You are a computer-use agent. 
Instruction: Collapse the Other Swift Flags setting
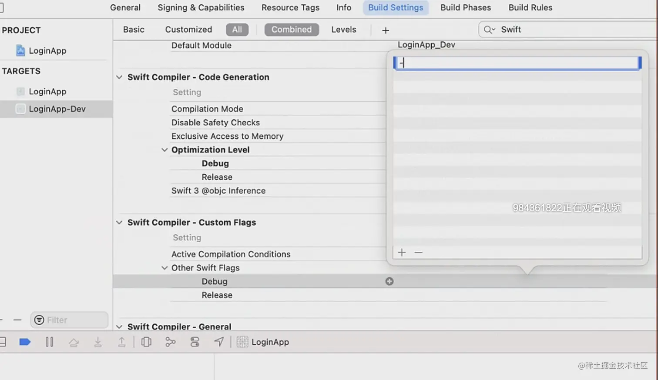pos(164,268)
